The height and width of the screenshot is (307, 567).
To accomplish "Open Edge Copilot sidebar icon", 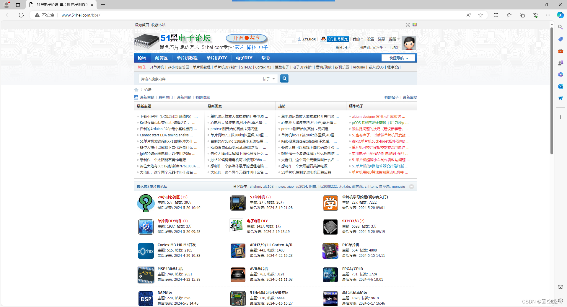I will point(560,15).
